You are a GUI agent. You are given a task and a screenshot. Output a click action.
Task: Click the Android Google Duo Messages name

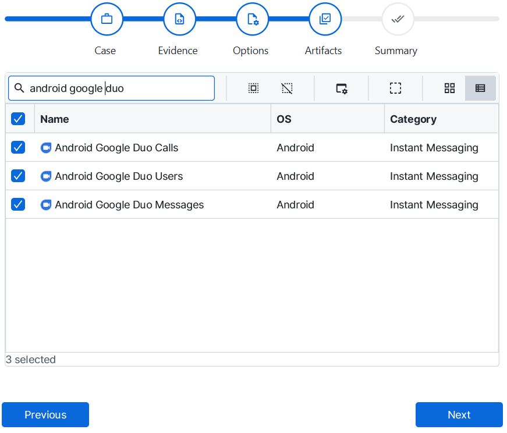point(129,205)
